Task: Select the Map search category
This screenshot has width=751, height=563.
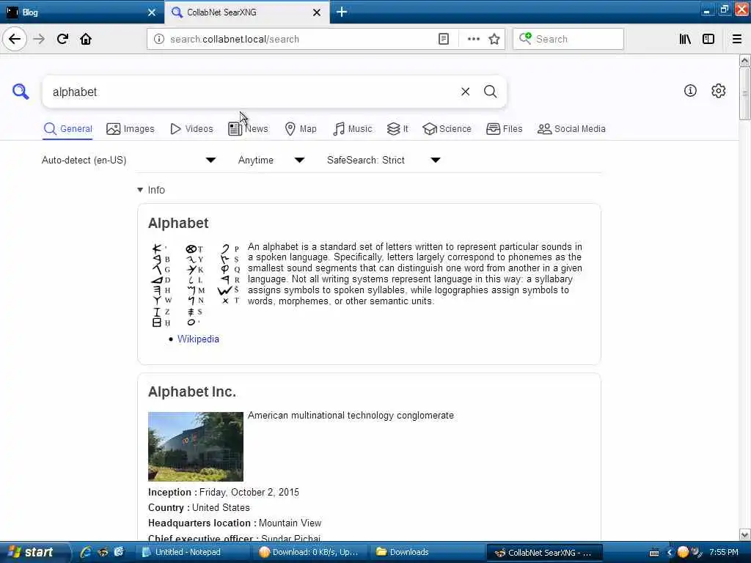Action: coord(301,129)
